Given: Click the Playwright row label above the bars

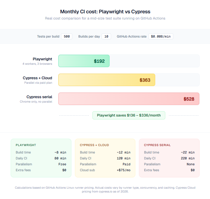Looking at the screenshot, I should 42,59.
